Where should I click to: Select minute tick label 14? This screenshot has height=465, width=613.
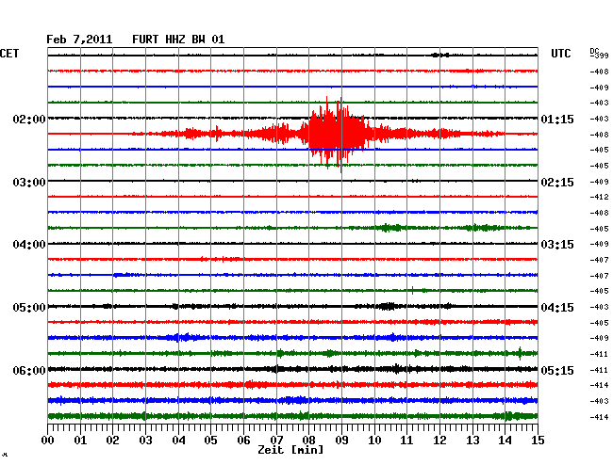pyautogui.click(x=505, y=440)
